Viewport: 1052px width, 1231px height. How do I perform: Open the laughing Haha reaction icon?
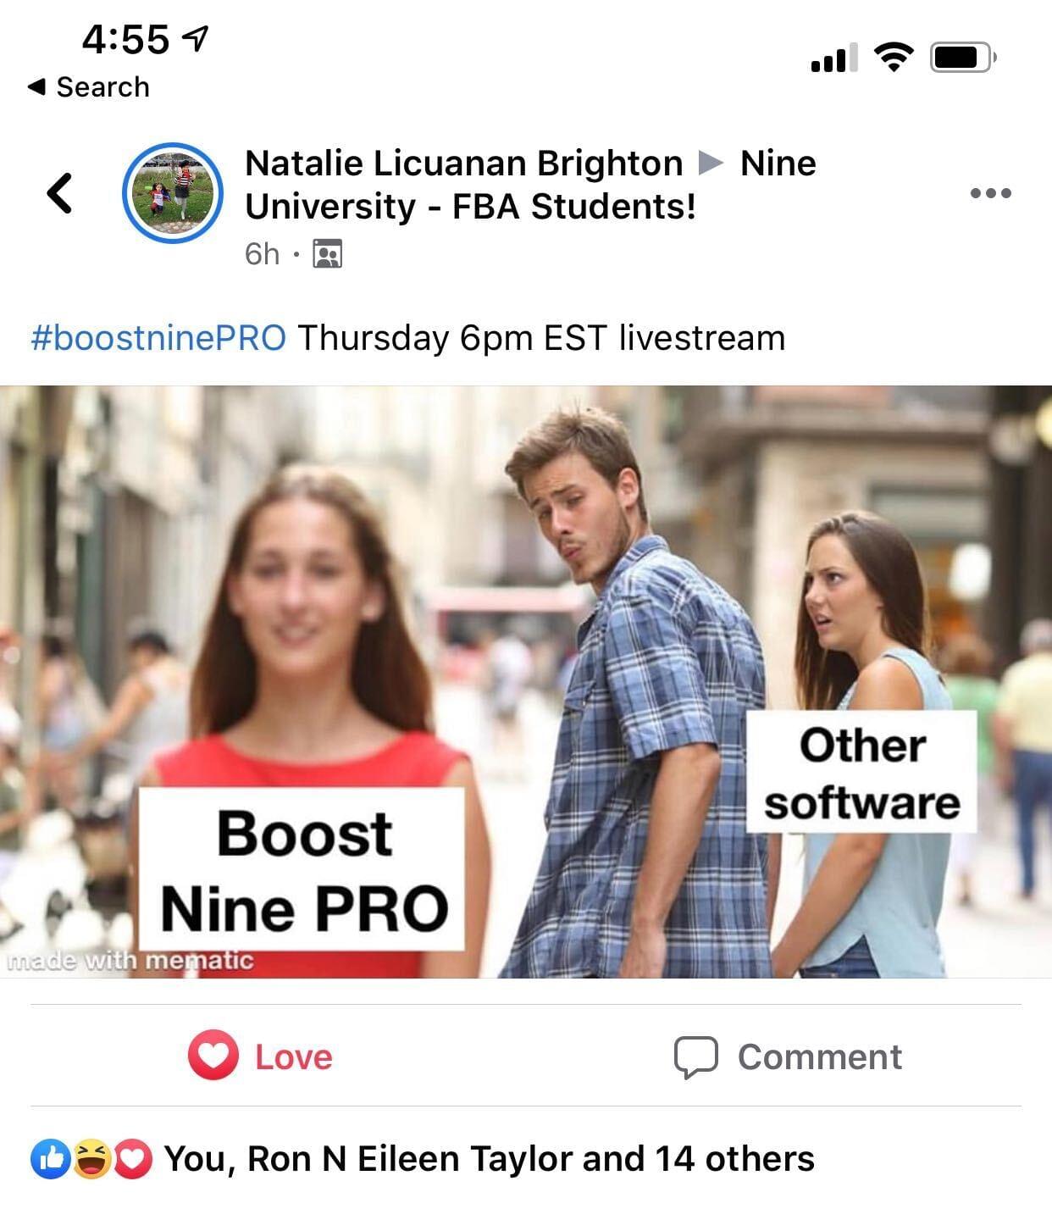[x=91, y=1159]
